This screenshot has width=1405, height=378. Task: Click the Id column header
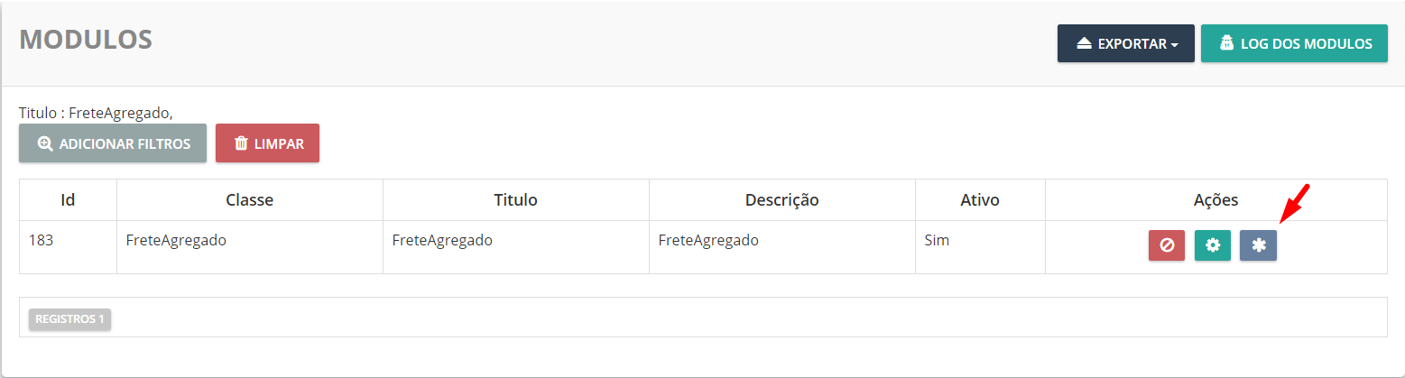(x=68, y=200)
